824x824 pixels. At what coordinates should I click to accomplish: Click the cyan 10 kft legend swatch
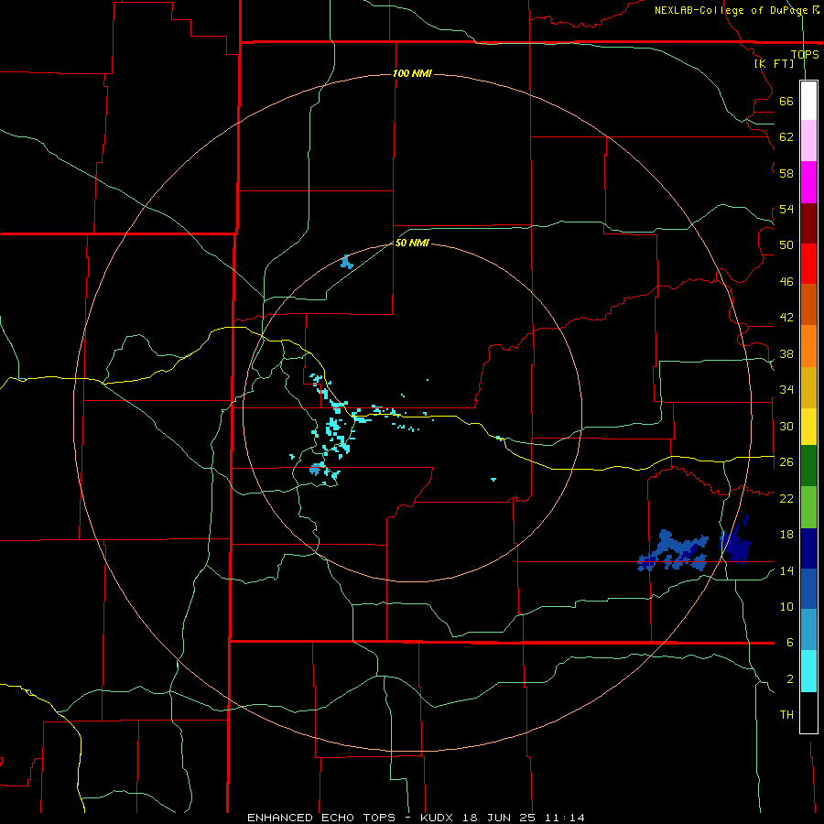(808, 671)
